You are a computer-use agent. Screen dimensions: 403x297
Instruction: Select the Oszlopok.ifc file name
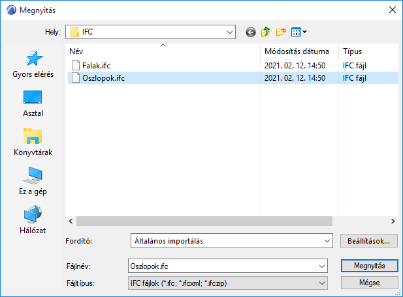(x=103, y=78)
